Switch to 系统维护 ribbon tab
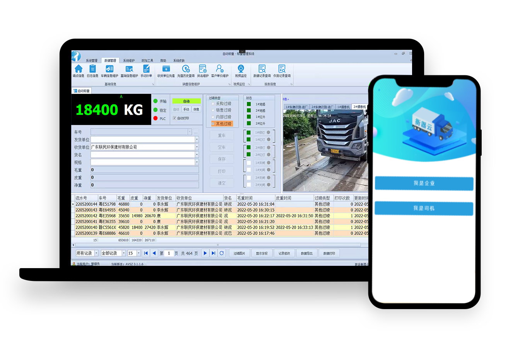Screen dimensions: 518x340 129,61
